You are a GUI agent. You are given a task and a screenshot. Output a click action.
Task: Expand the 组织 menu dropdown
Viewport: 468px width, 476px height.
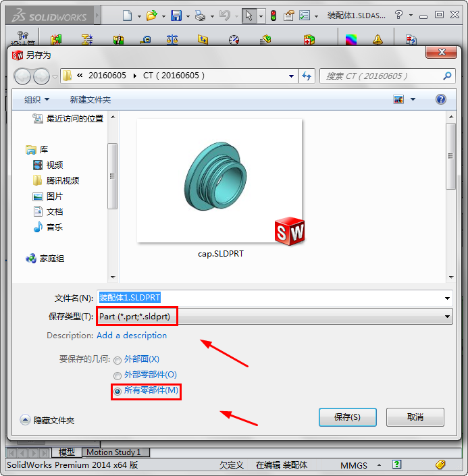point(37,99)
